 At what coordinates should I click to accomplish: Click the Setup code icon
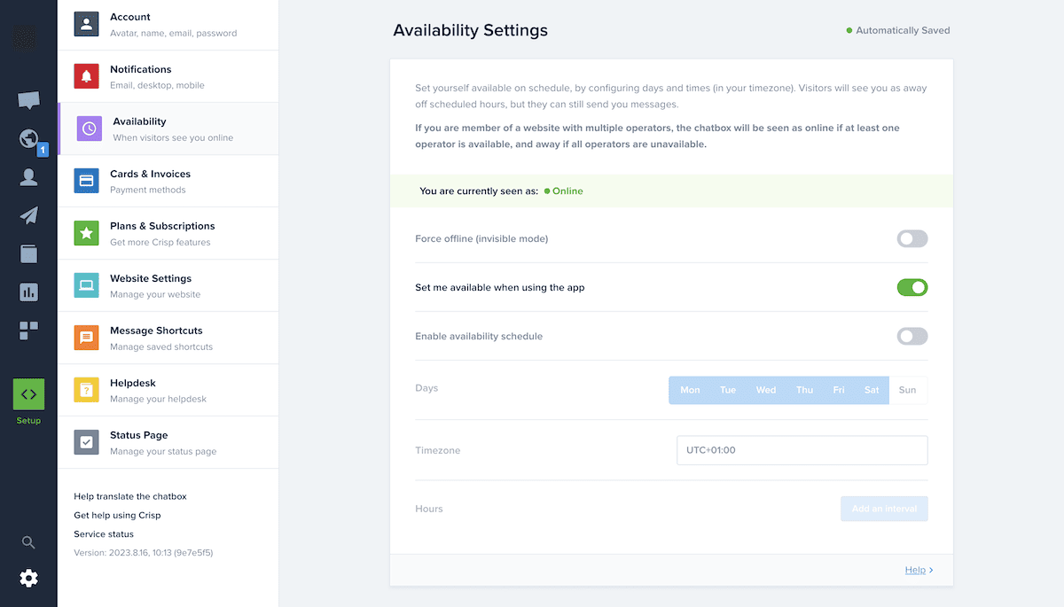point(28,394)
